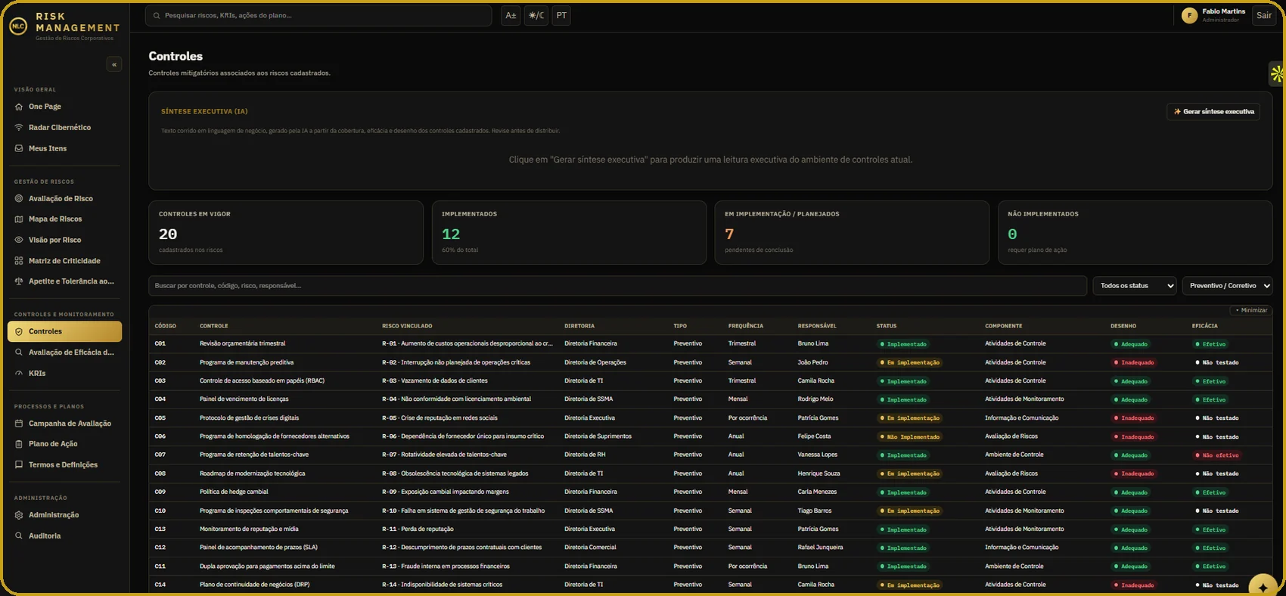This screenshot has height=596, width=1286.
Task: Click the Mapa de Riscos map icon
Action: 19,219
